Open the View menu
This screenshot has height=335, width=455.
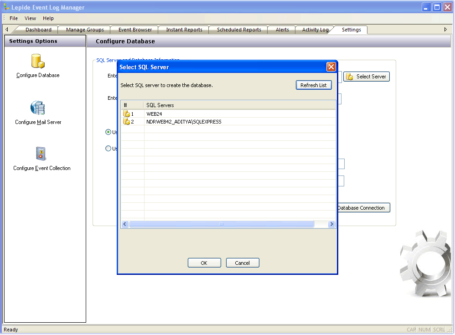pos(30,18)
